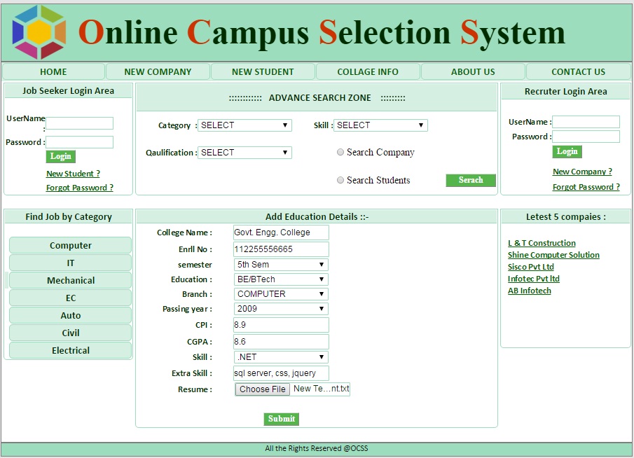Select the Search Students radio button
The width and height of the screenshot is (634, 458).
pyautogui.click(x=340, y=180)
